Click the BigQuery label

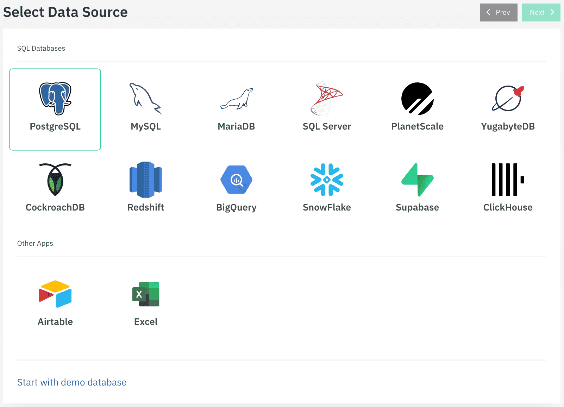pos(236,207)
